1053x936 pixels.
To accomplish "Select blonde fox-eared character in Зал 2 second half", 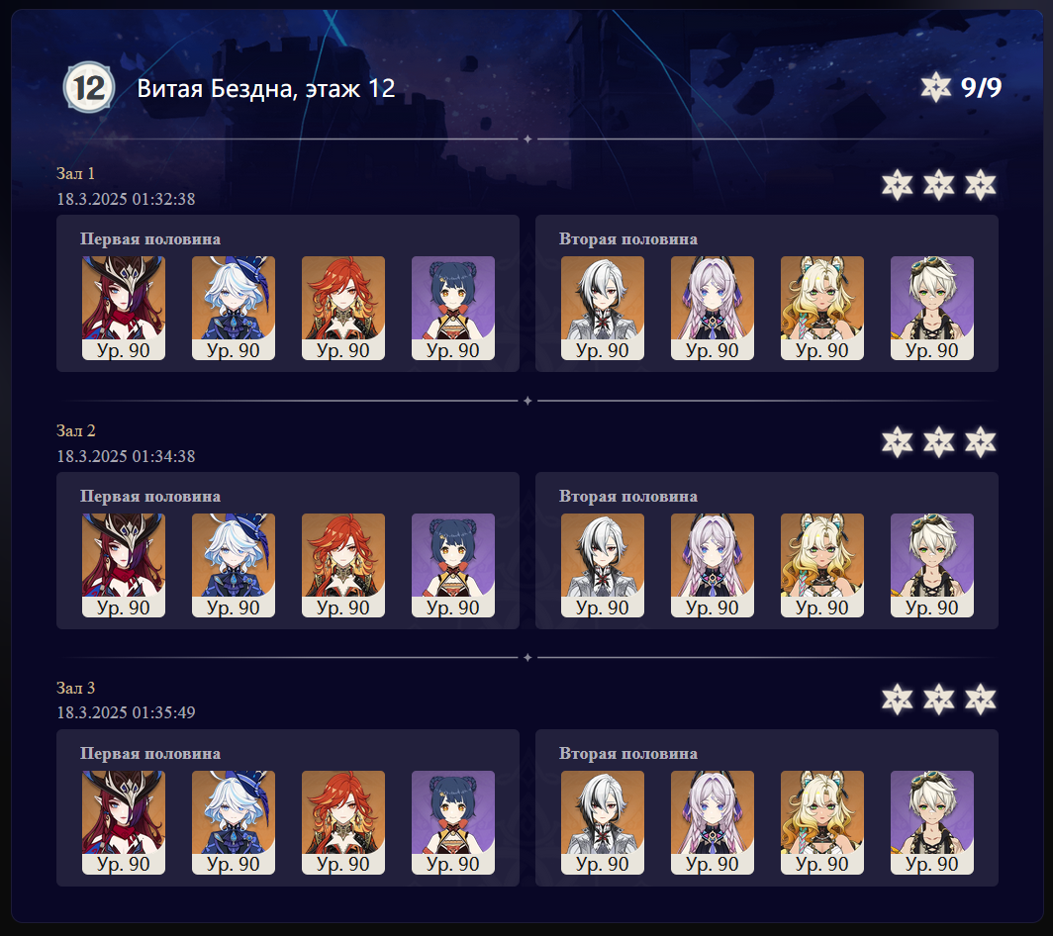I will 822,565.
